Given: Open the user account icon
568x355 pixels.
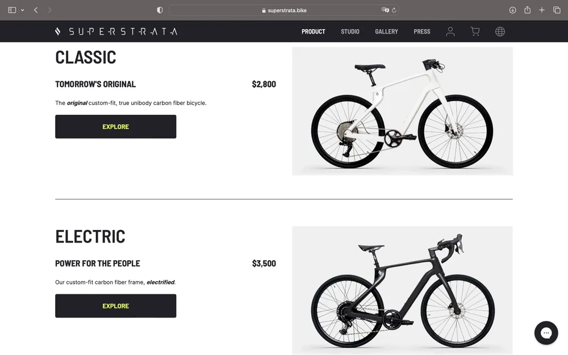Looking at the screenshot, I should point(450,32).
